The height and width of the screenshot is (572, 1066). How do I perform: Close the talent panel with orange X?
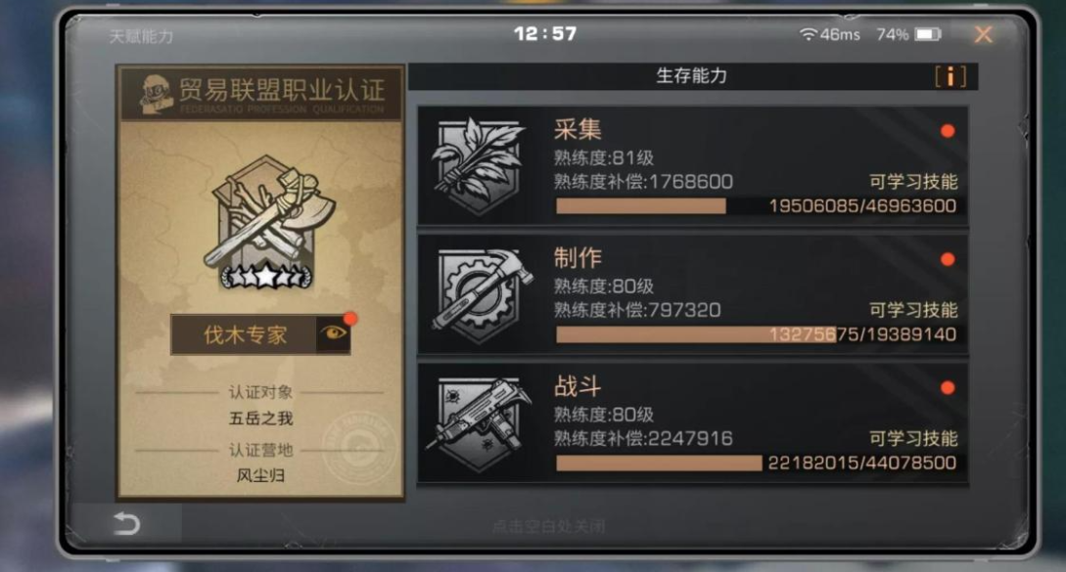[x=983, y=34]
